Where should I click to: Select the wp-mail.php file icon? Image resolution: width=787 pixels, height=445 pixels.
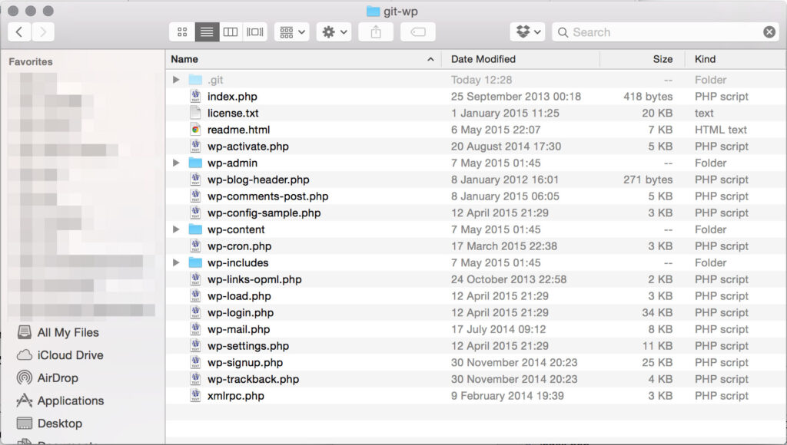pyautogui.click(x=195, y=329)
